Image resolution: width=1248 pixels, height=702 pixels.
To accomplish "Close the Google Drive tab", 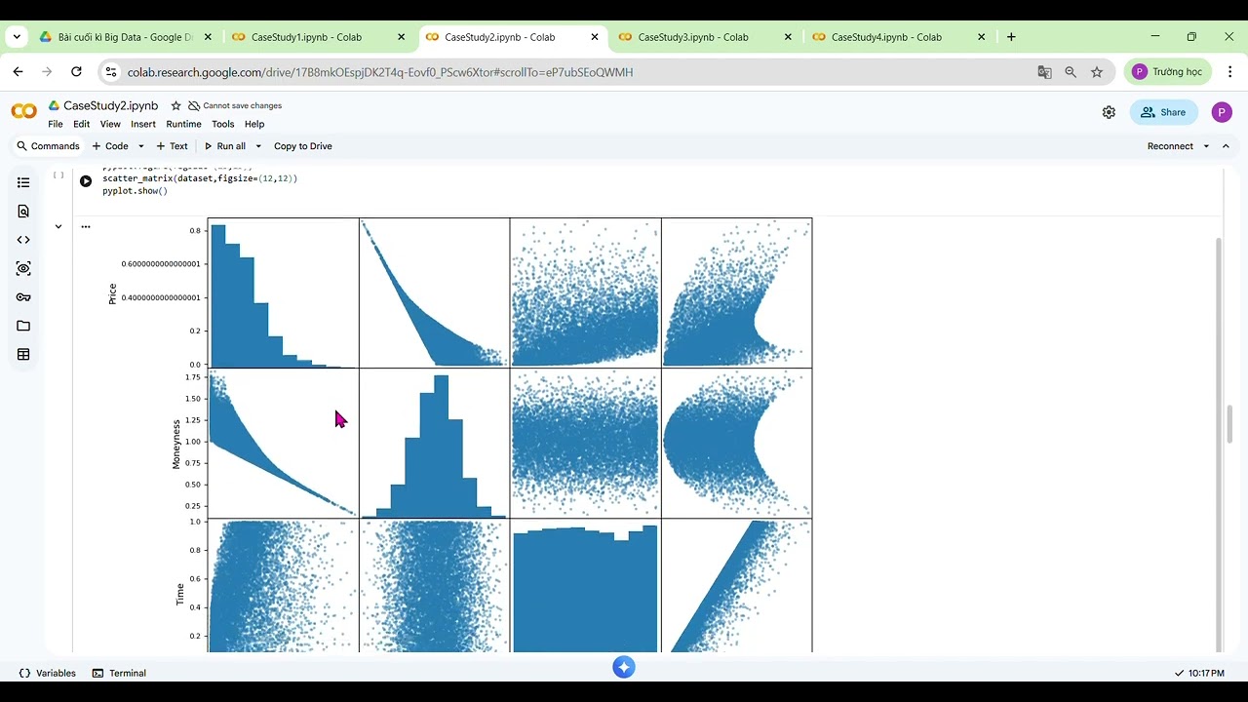I will (208, 37).
